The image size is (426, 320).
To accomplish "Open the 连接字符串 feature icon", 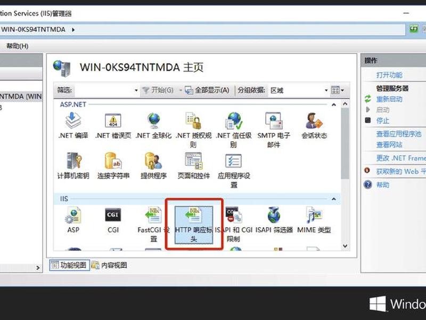I will 113,166.
